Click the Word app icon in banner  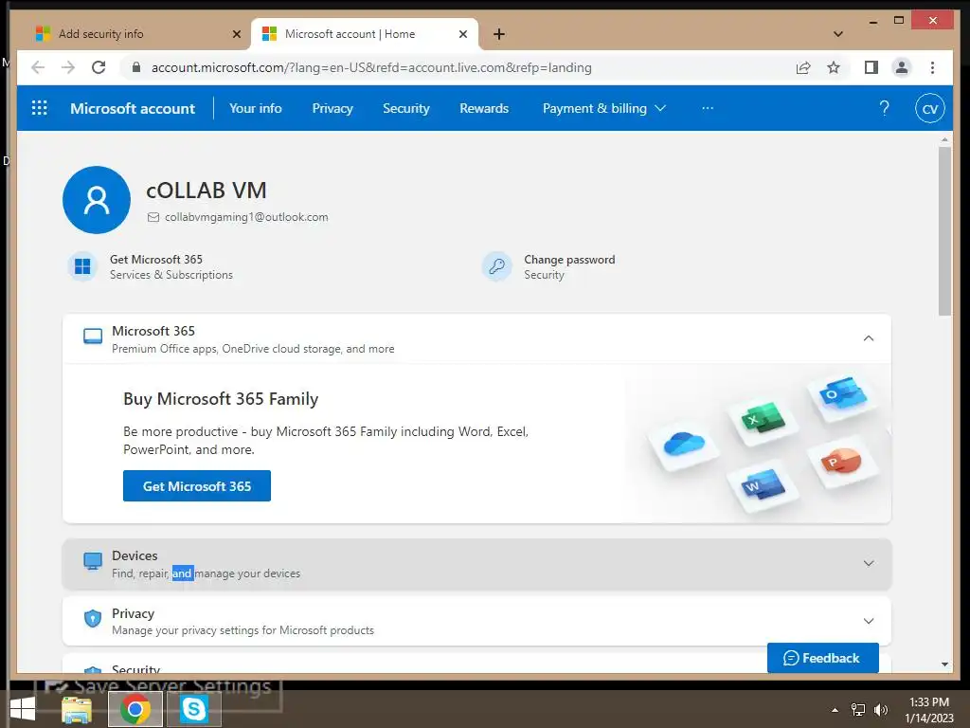click(x=763, y=486)
